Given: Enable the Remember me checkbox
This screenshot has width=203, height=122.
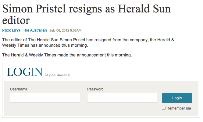Looking at the screenshot, I should (x=164, y=108).
